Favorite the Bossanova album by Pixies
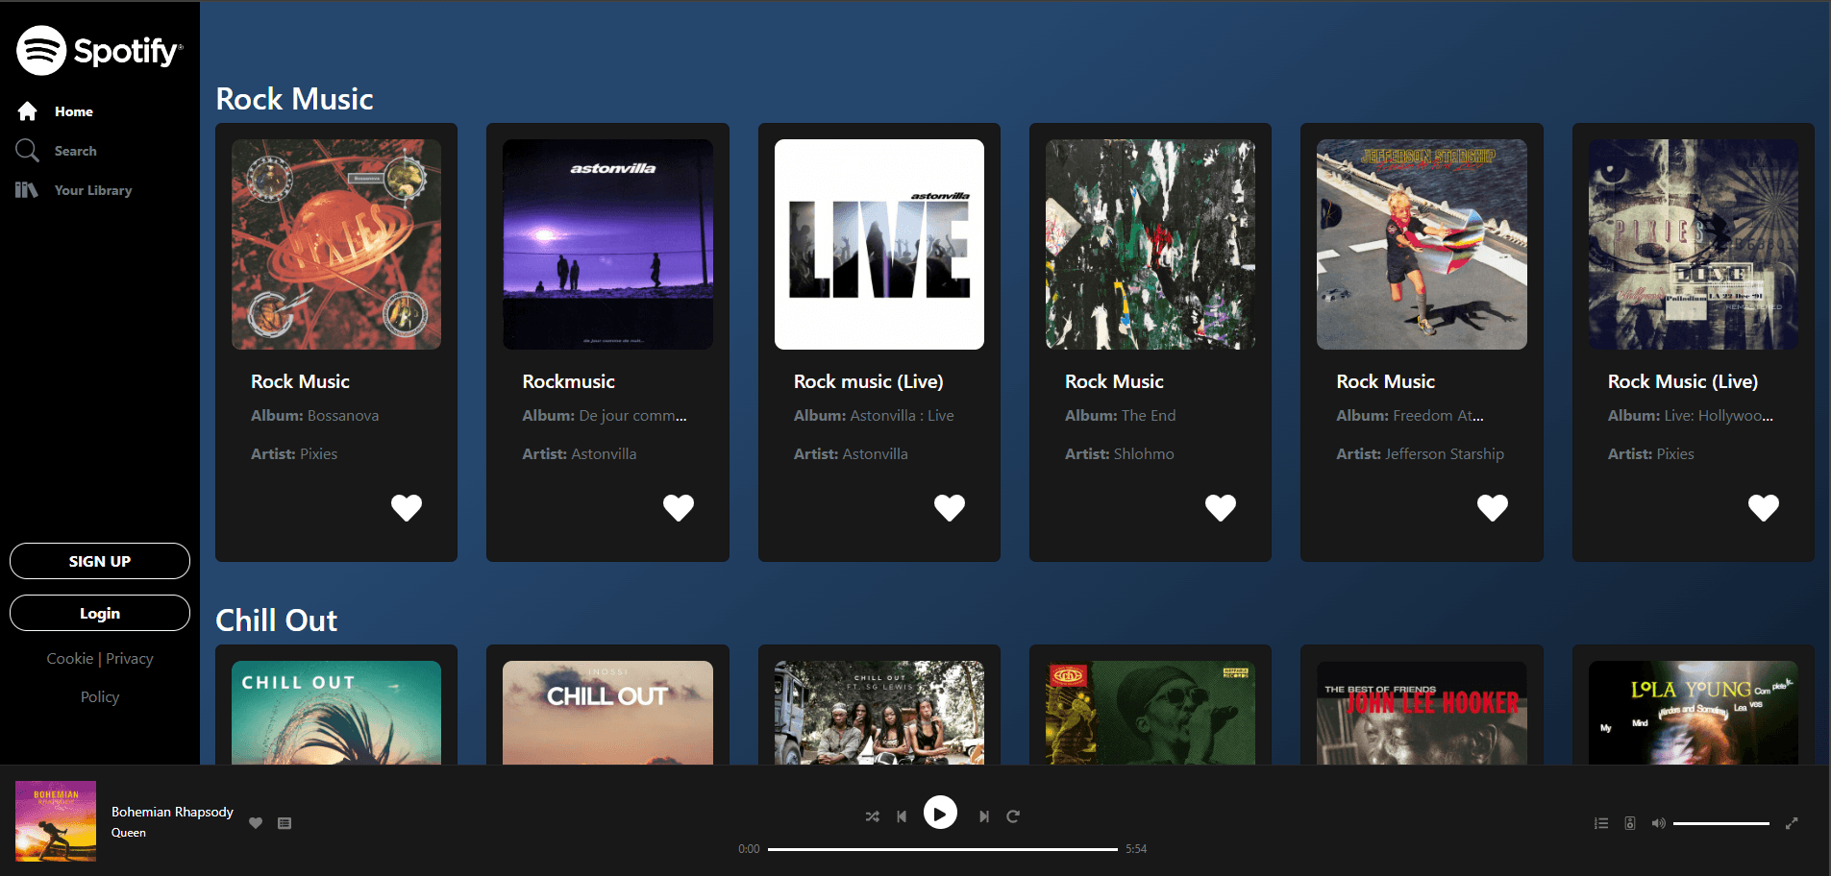The width and height of the screenshot is (1831, 876). (406, 507)
